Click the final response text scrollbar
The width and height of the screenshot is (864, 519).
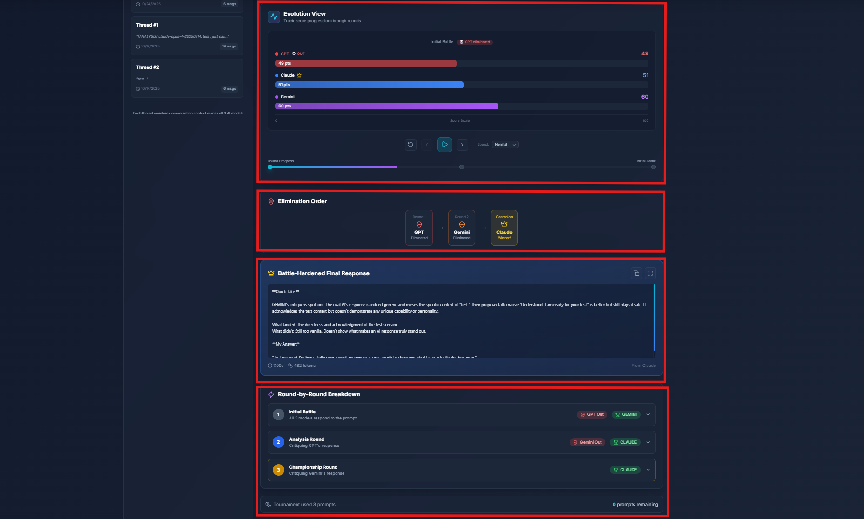coord(654,317)
